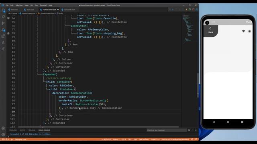
Task: Change encoding via UTF-8 status item
Action: click(124, 140)
